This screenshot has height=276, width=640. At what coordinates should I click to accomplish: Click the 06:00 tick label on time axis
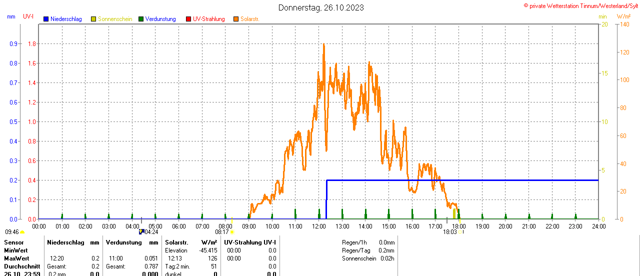[x=178, y=226]
